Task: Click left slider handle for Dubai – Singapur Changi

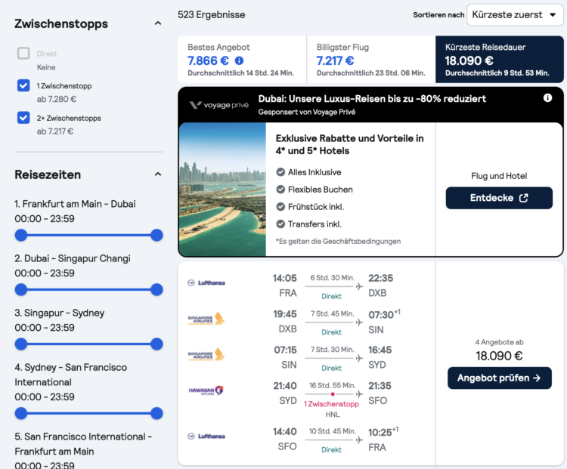Action: coord(21,289)
